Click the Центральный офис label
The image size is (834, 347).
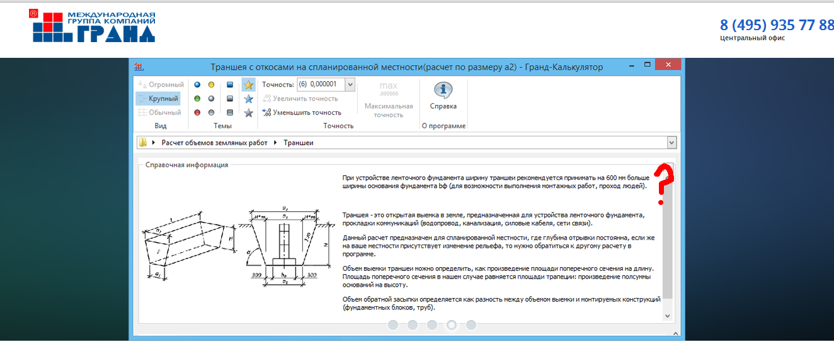(x=753, y=38)
